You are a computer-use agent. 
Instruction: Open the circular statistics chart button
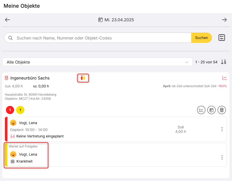click(x=201, y=110)
